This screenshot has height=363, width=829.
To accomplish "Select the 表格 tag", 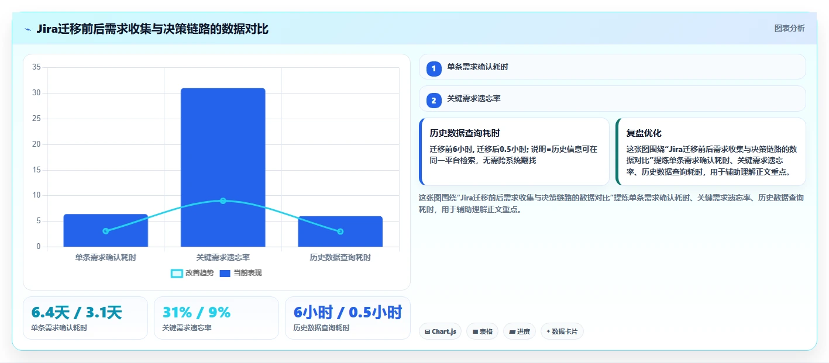I will pyautogui.click(x=482, y=331).
